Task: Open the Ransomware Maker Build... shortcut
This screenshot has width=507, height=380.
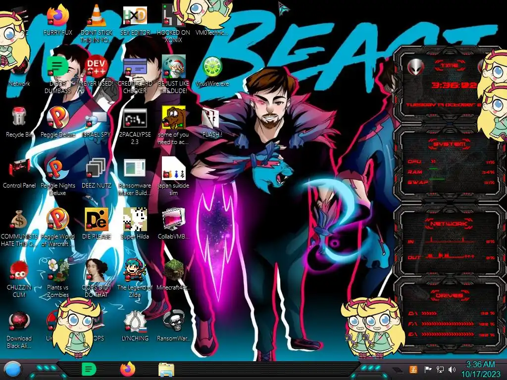Action: pyautogui.click(x=135, y=169)
